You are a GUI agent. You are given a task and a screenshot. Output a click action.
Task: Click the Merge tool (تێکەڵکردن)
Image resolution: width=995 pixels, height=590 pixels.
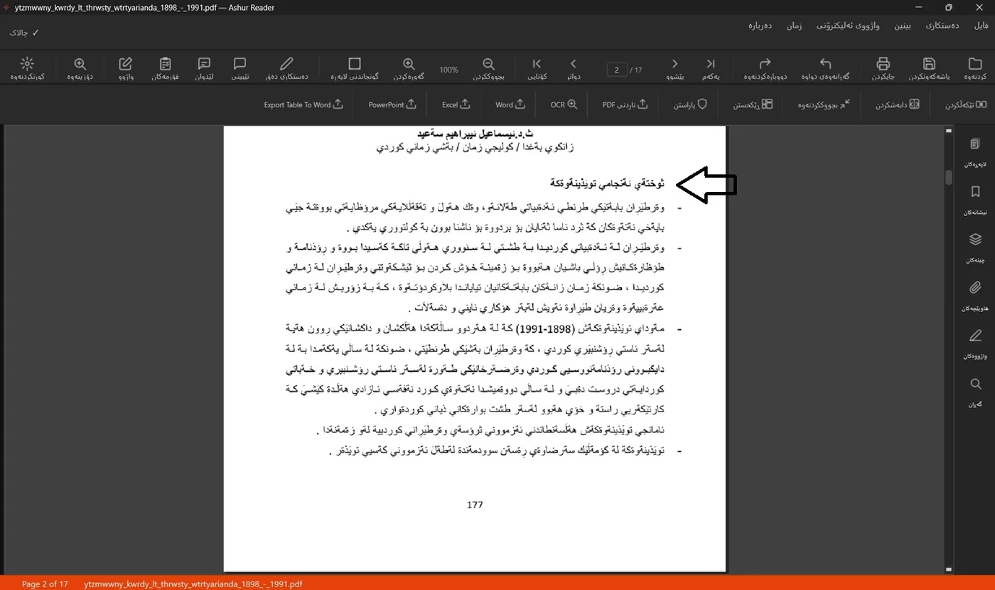pos(966,104)
